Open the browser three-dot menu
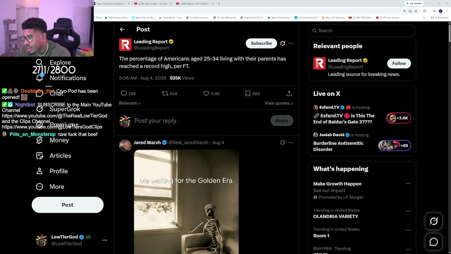Viewport: 451px width, 254px height. click(447, 11)
